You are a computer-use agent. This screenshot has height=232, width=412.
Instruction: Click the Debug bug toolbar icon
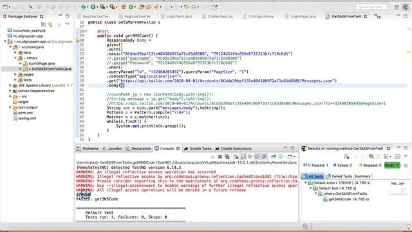pyautogui.click(x=84, y=7)
